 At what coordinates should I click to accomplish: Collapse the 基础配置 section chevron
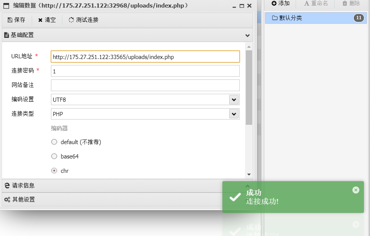[247, 35]
